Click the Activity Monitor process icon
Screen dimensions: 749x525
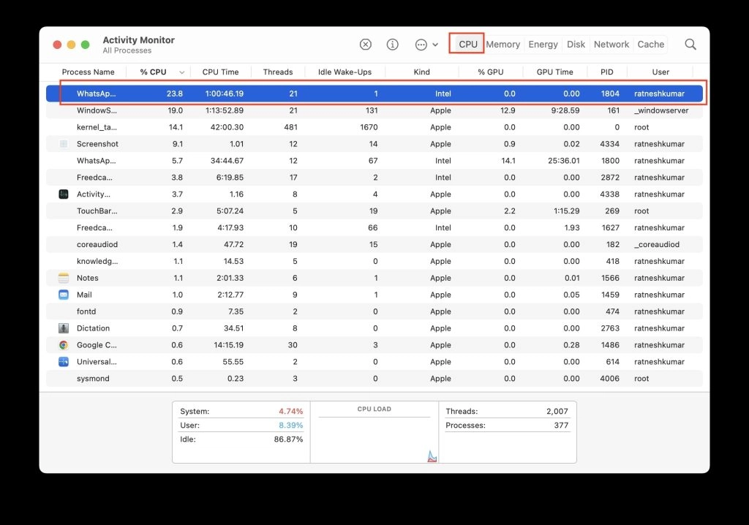64,194
